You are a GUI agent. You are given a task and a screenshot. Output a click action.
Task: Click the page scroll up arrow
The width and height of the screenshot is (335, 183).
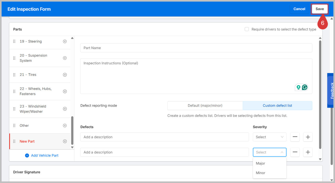332,19
